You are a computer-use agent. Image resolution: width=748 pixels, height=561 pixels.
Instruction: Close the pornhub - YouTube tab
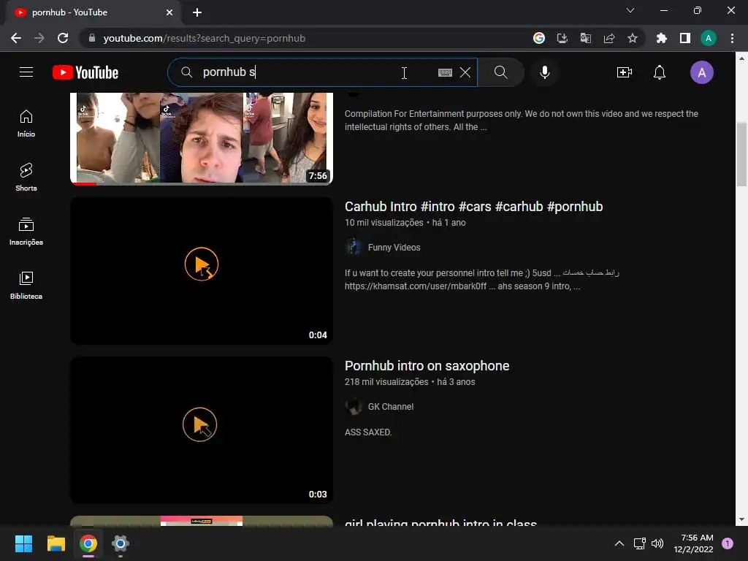169,12
